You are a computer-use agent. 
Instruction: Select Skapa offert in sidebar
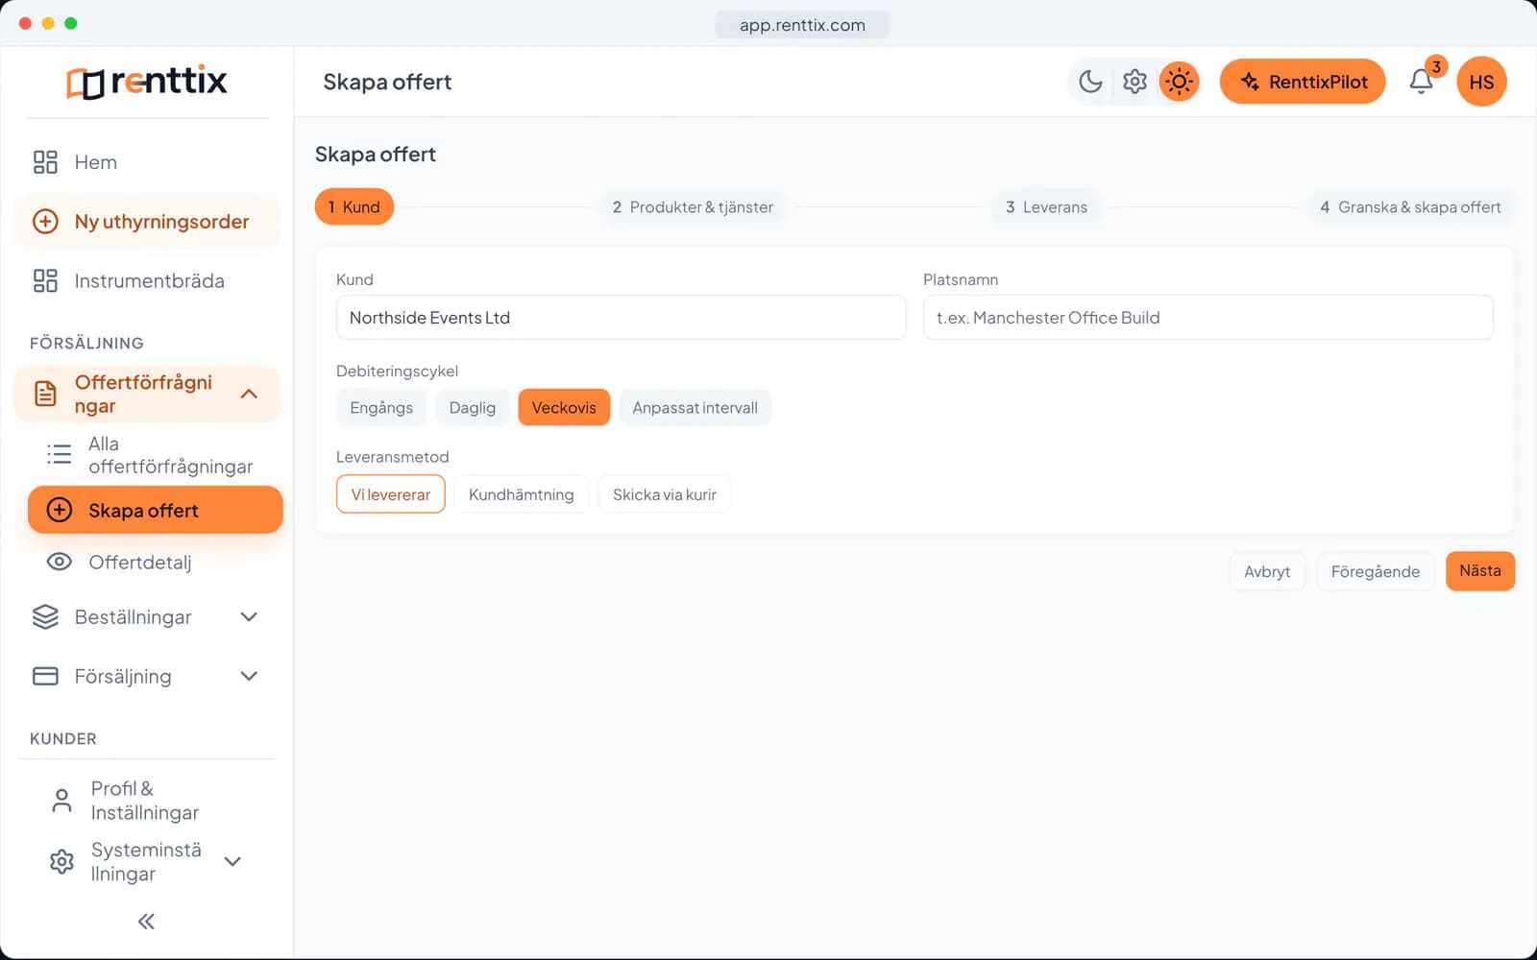156,510
